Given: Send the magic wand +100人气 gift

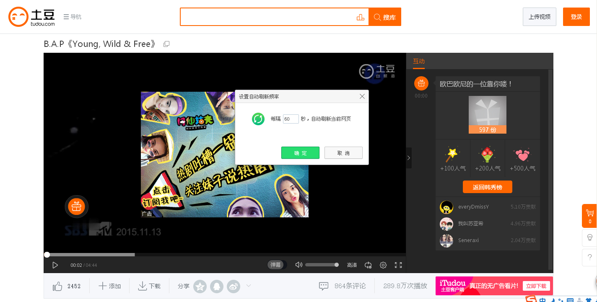Looking at the screenshot, I should (x=453, y=160).
